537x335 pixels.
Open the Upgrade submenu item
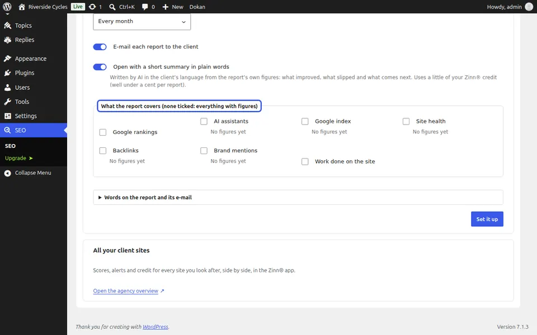coord(19,158)
